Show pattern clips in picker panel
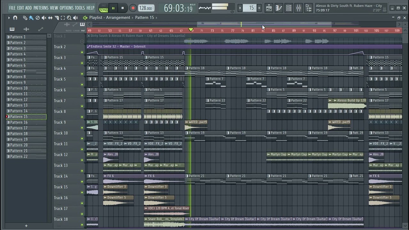The image size is (409, 230). tap(12, 29)
